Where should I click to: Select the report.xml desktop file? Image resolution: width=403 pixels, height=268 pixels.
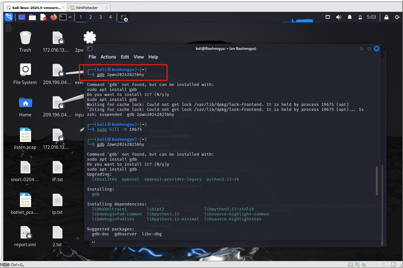click(25, 236)
